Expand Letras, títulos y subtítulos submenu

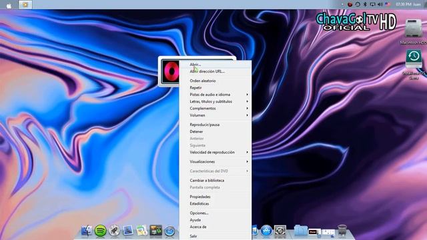click(x=216, y=101)
